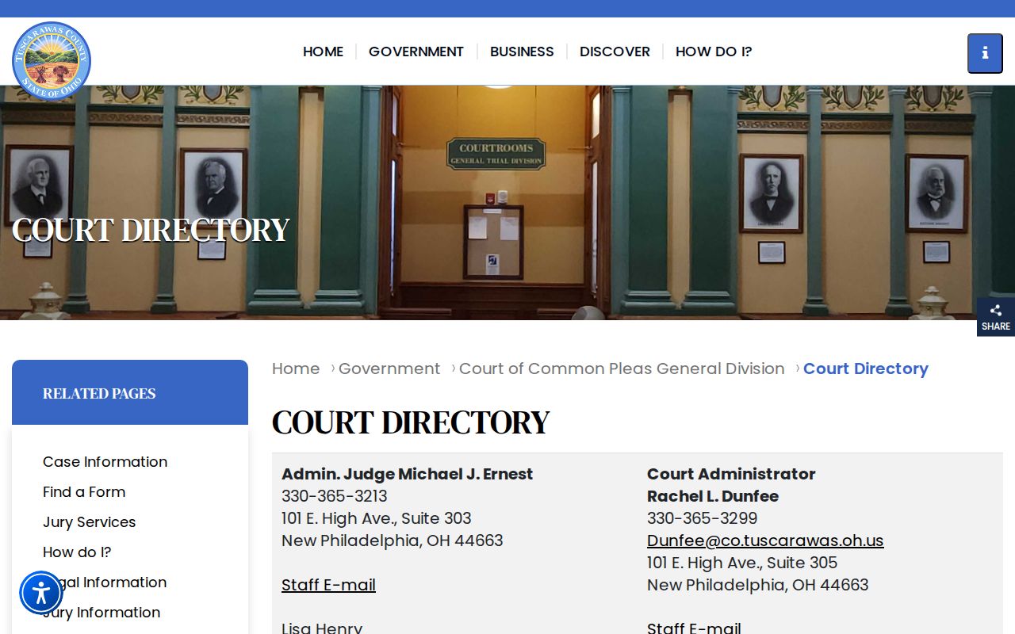The image size is (1015, 634).
Task: Click Staff E-mail under Judge Ernest
Action: coord(328,585)
